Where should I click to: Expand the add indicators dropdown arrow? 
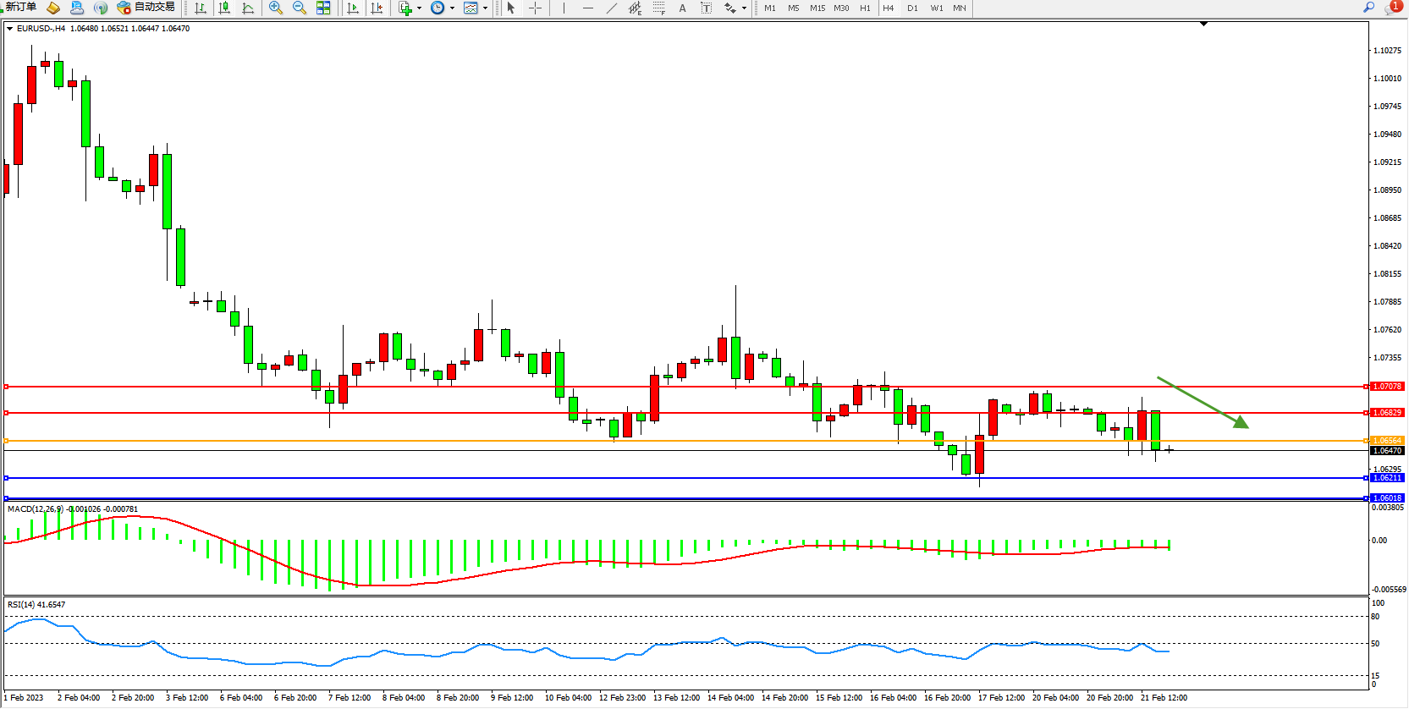pyautogui.click(x=419, y=8)
